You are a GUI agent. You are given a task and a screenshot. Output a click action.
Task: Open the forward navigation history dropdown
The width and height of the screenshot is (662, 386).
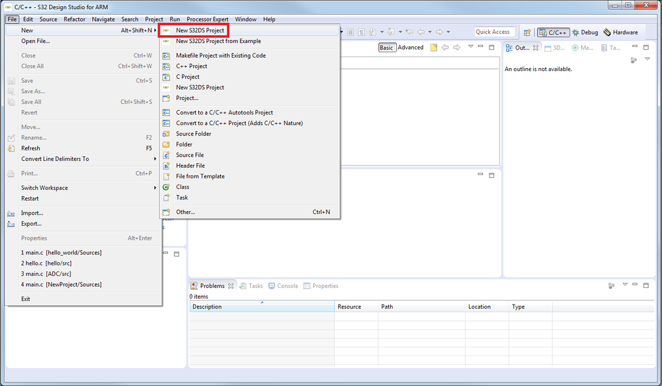[448, 32]
